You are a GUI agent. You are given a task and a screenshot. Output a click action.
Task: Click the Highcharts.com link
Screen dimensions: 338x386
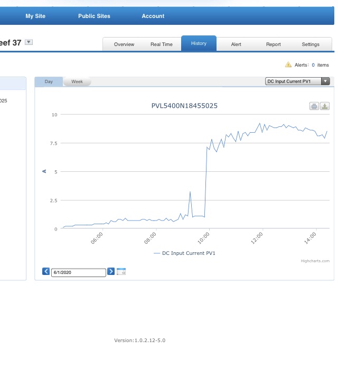315,261
